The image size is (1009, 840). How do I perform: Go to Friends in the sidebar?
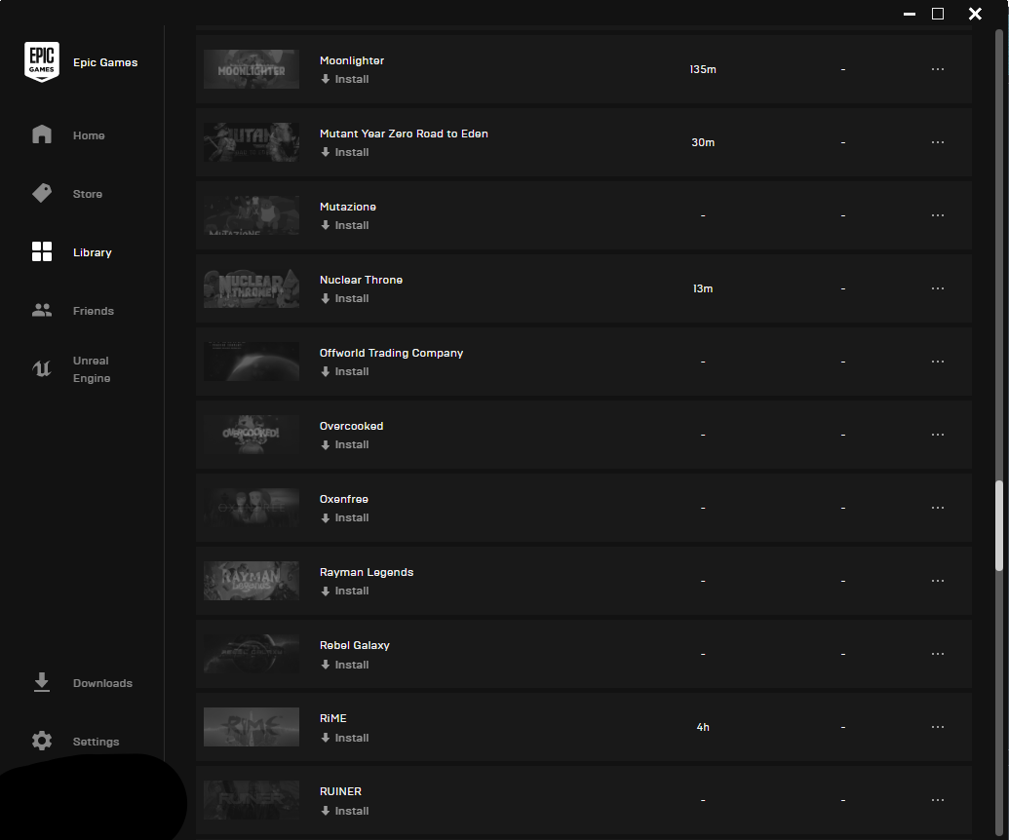tap(94, 311)
